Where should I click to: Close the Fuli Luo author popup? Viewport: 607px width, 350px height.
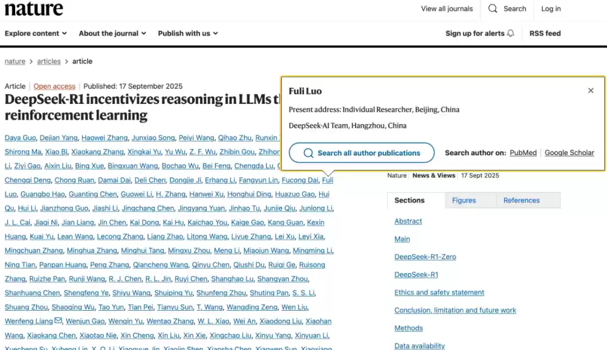(x=591, y=90)
